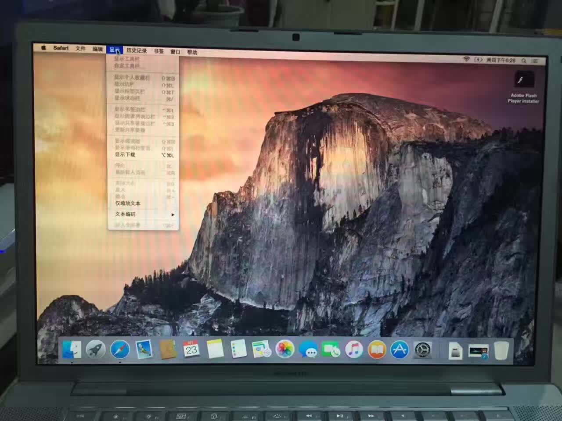Launch Launchpad rocket icon in dock
Image resolution: width=562 pixels, height=421 pixels.
[95, 350]
